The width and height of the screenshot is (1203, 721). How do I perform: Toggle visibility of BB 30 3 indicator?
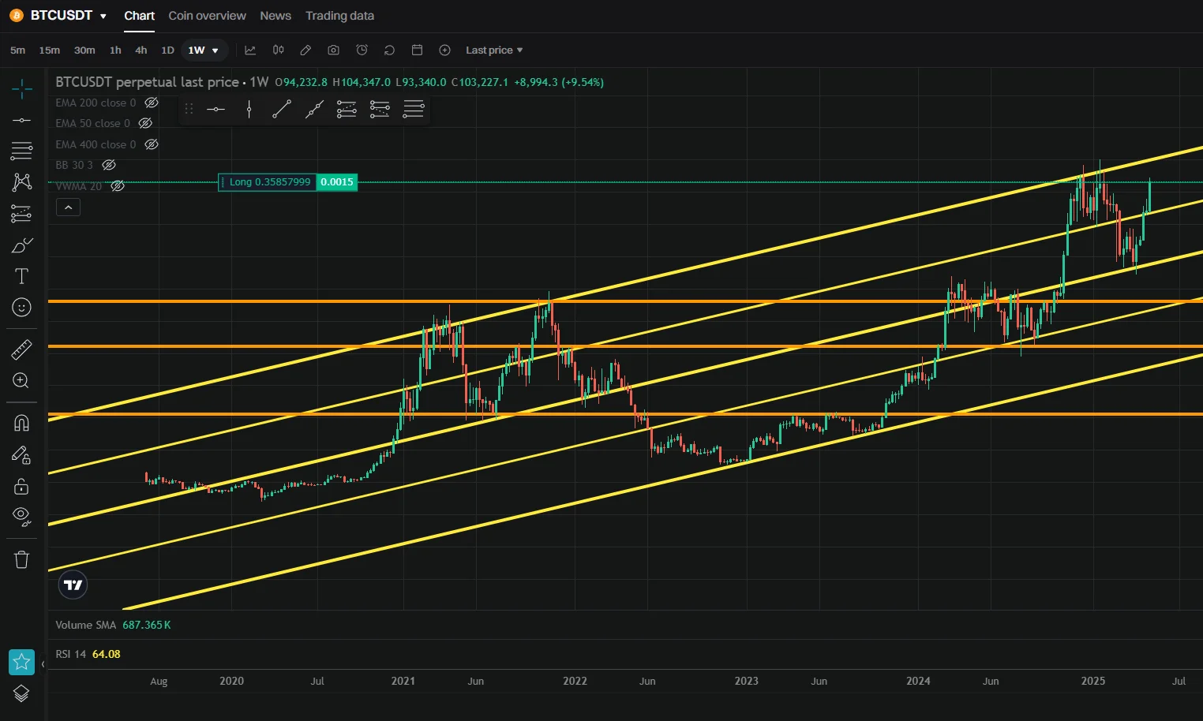tap(109, 165)
